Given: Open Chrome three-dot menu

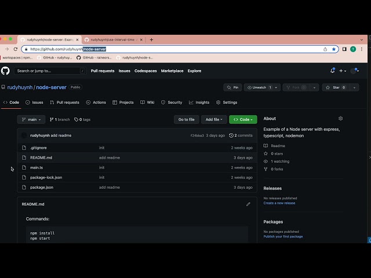Looking at the screenshot, I should click(x=362, y=49).
